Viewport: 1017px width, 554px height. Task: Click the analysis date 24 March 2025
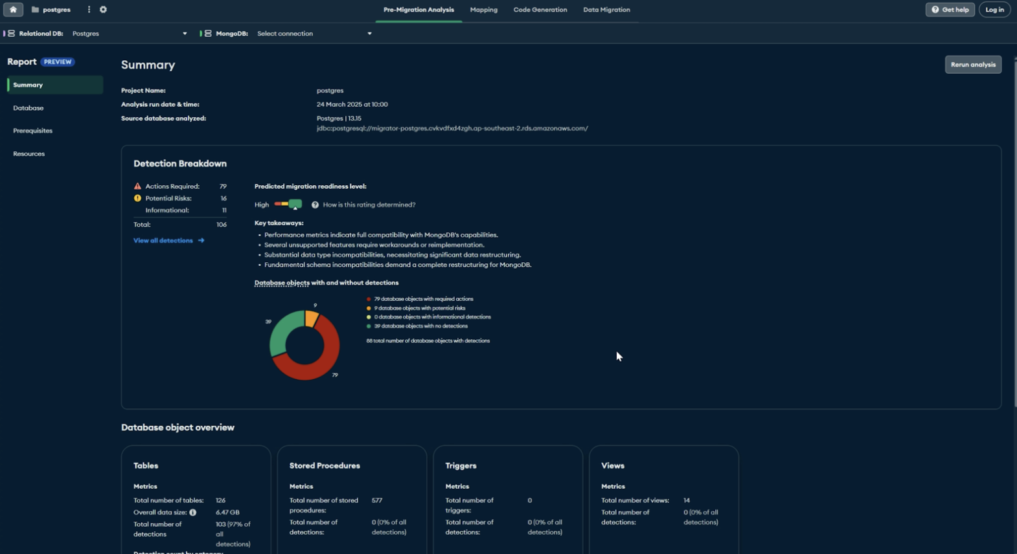tap(352, 104)
